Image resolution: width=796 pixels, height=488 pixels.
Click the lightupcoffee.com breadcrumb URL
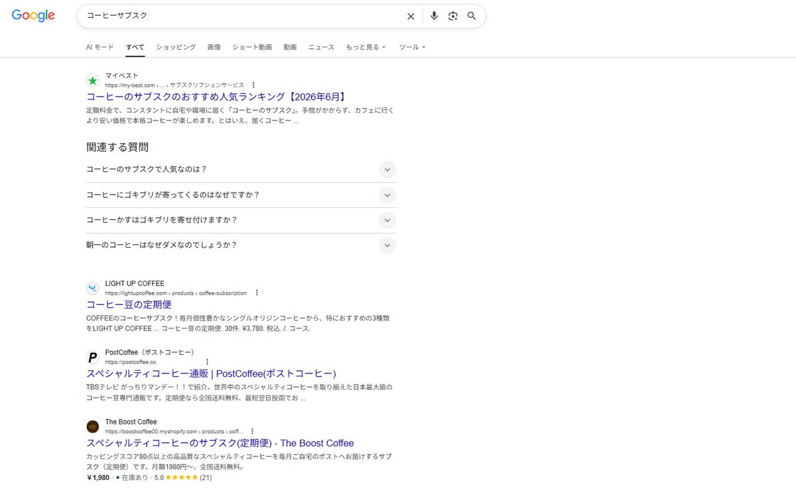[176, 293]
